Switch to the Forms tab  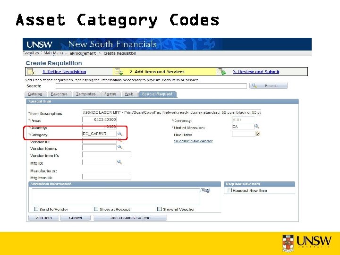(x=110, y=94)
